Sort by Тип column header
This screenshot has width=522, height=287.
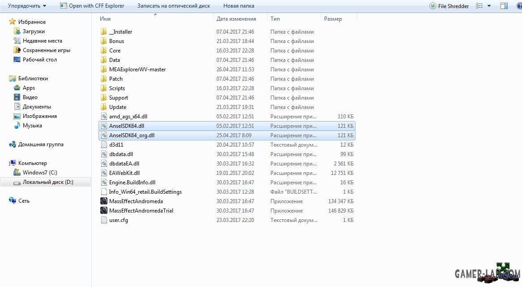point(275,19)
